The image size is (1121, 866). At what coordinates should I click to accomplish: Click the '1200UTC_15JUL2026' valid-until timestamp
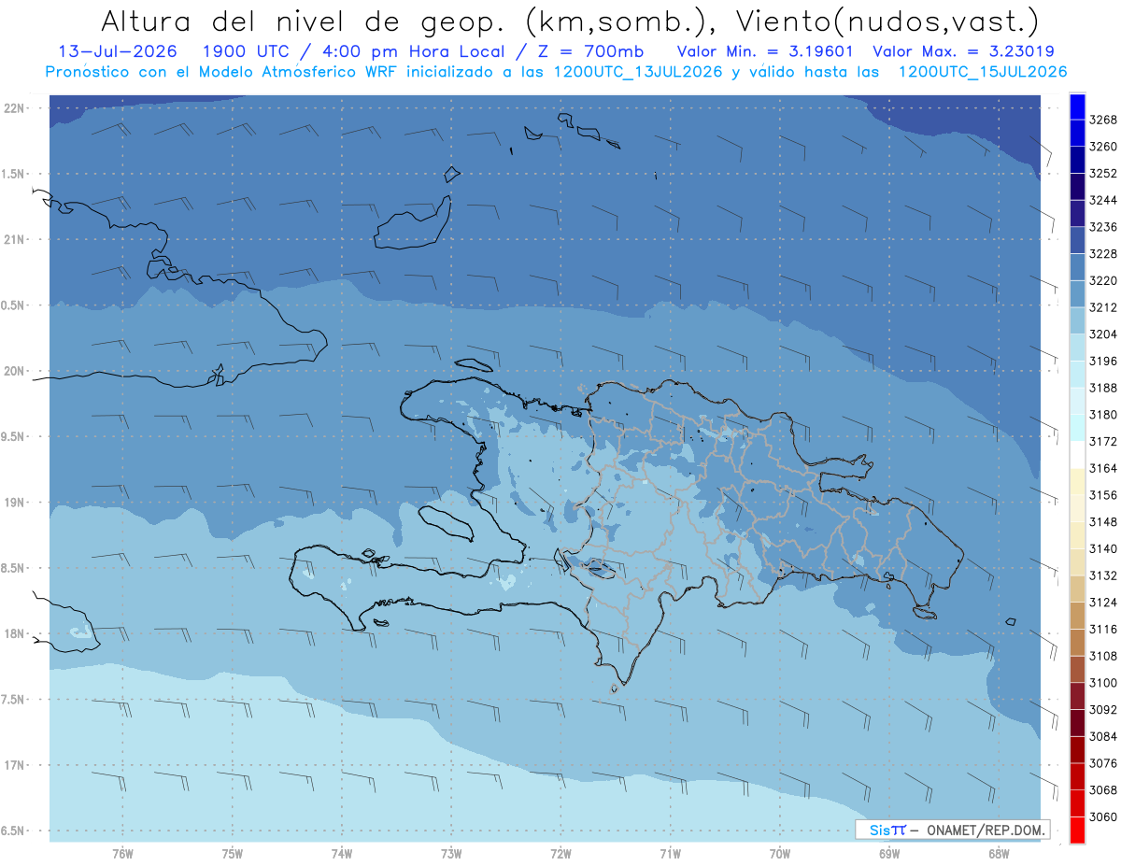click(983, 72)
